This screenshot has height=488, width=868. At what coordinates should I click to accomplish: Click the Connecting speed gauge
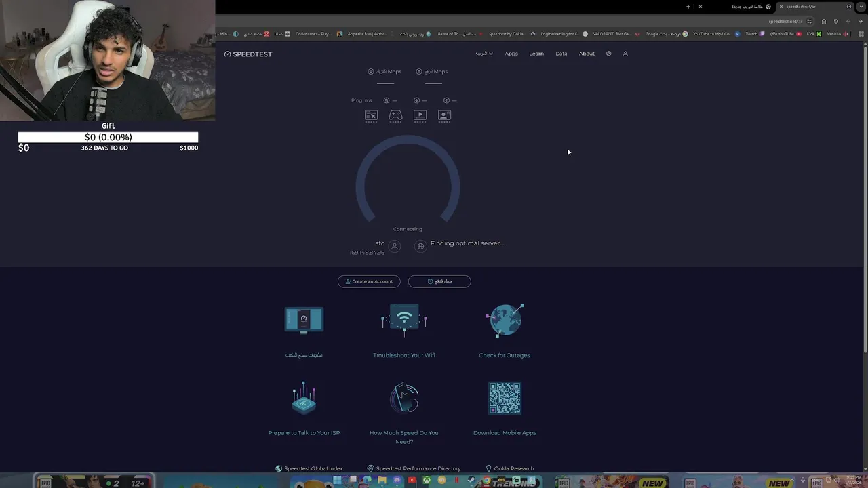pyautogui.click(x=408, y=180)
